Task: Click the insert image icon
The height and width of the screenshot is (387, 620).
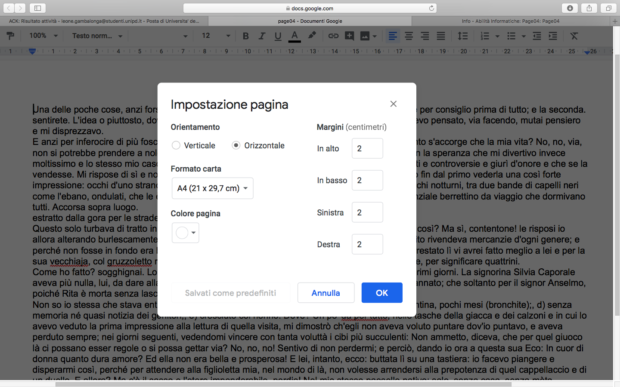Action: pyautogui.click(x=365, y=36)
